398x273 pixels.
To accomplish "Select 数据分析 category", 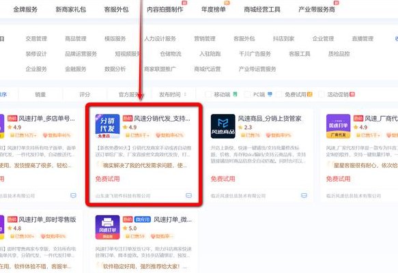I will (115, 69).
